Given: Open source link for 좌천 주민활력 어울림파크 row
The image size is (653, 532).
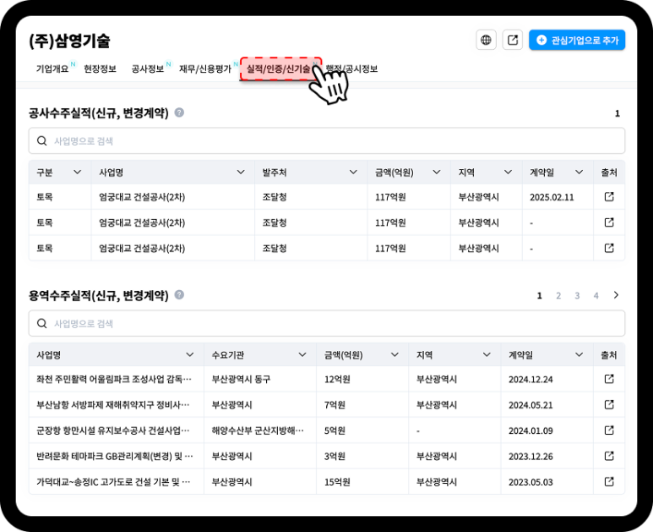Looking at the screenshot, I should [609, 379].
